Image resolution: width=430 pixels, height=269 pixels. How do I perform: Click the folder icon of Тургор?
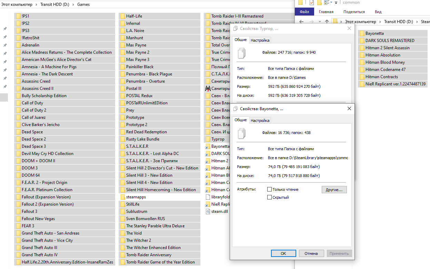tap(208, 139)
